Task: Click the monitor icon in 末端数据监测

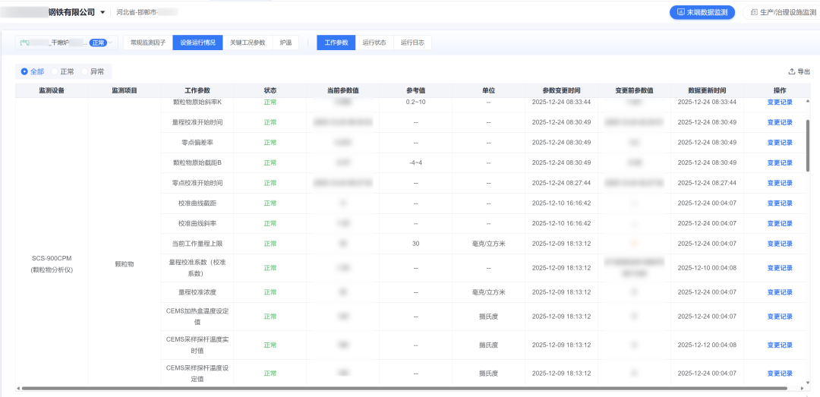Action: pyautogui.click(x=681, y=12)
